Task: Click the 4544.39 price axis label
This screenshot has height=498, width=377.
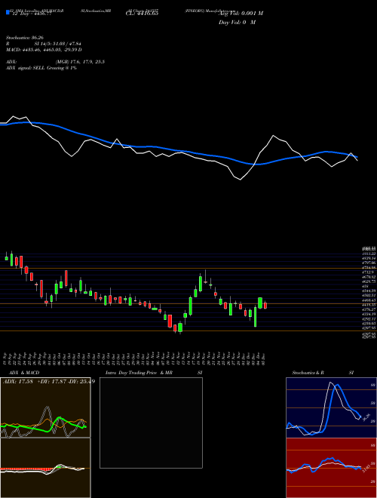Action: [x=369, y=290]
